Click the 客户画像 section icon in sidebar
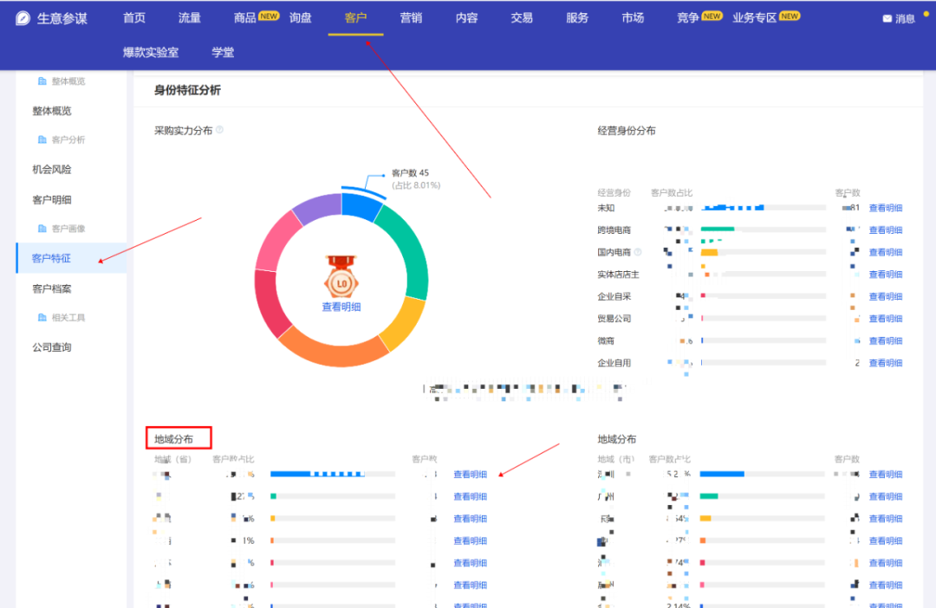The image size is (936, 608). pyautogui.click(x=42, y=229)
